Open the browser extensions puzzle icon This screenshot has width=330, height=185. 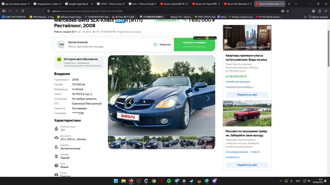320,11
